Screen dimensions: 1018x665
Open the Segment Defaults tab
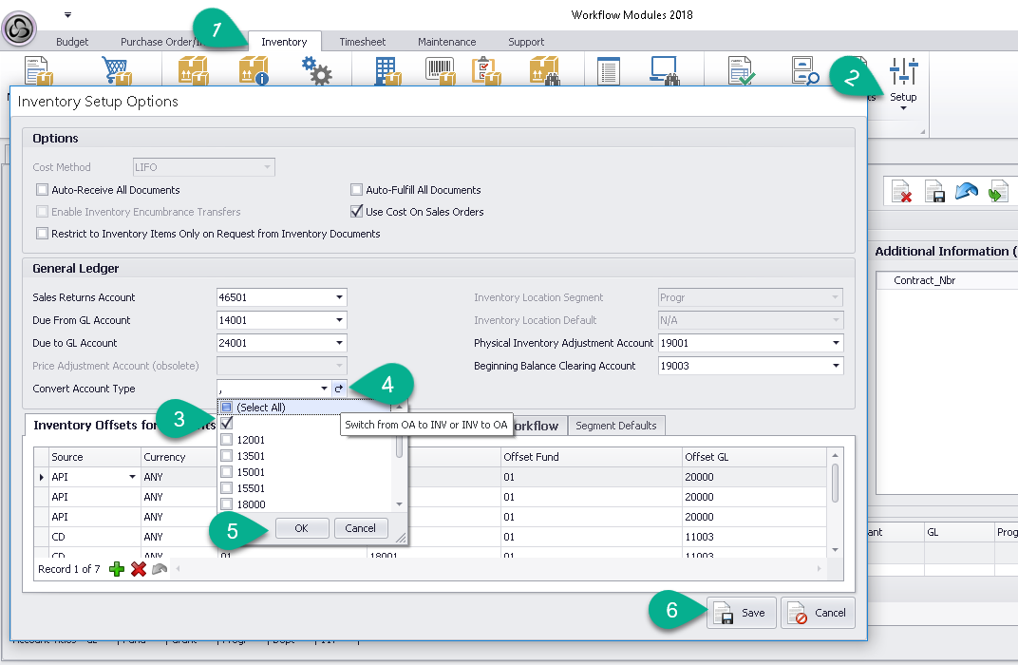(616, 426)
